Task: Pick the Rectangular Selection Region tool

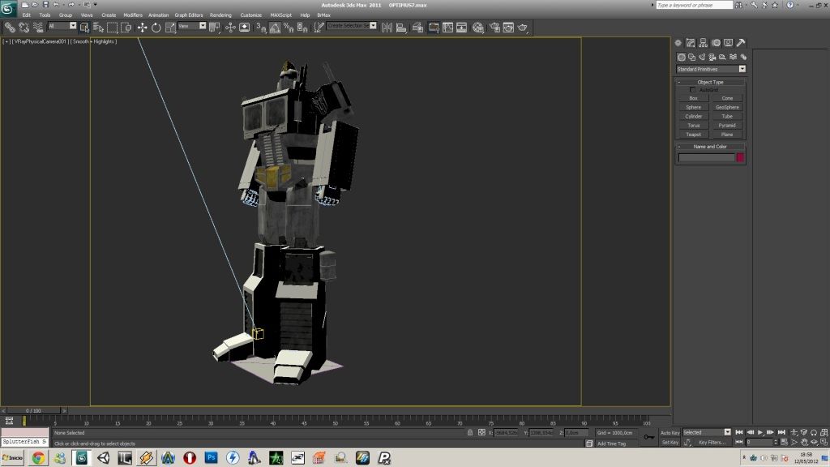Action: point(112,28)
